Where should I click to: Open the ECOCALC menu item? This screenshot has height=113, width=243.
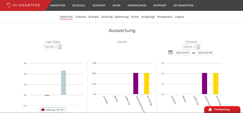(x=79, y=5)
